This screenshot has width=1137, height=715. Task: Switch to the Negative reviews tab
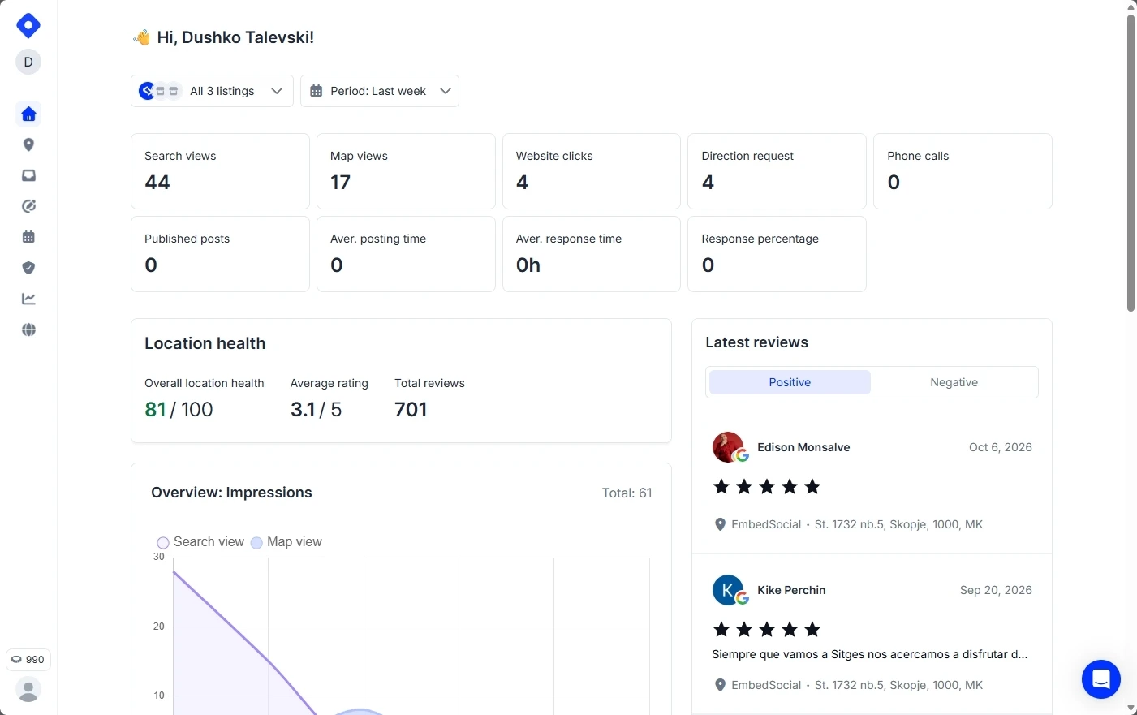tap(954, 382)
